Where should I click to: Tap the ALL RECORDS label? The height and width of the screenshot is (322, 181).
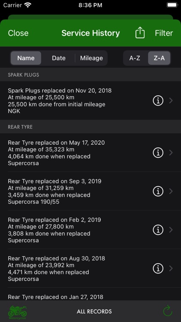click(94, 312)
